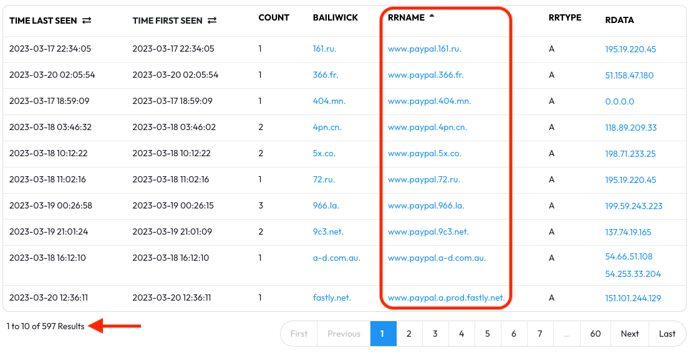Go to the First page

[x=299, y=334]
